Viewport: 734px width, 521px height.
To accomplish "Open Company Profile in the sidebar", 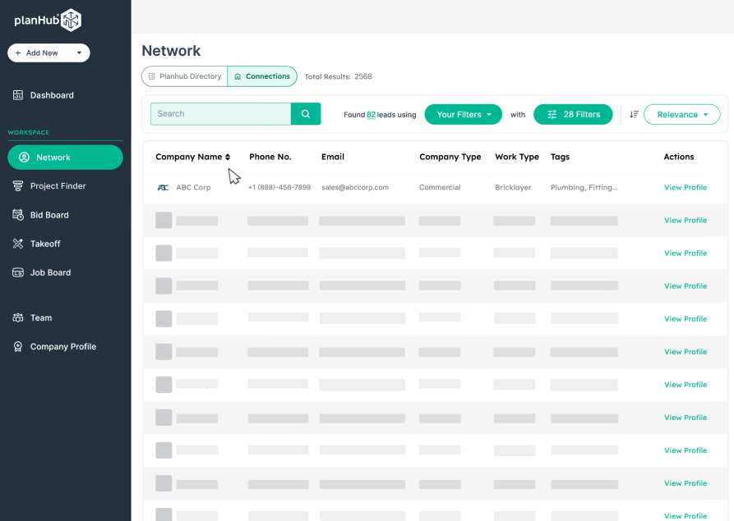I will point(62,347).
